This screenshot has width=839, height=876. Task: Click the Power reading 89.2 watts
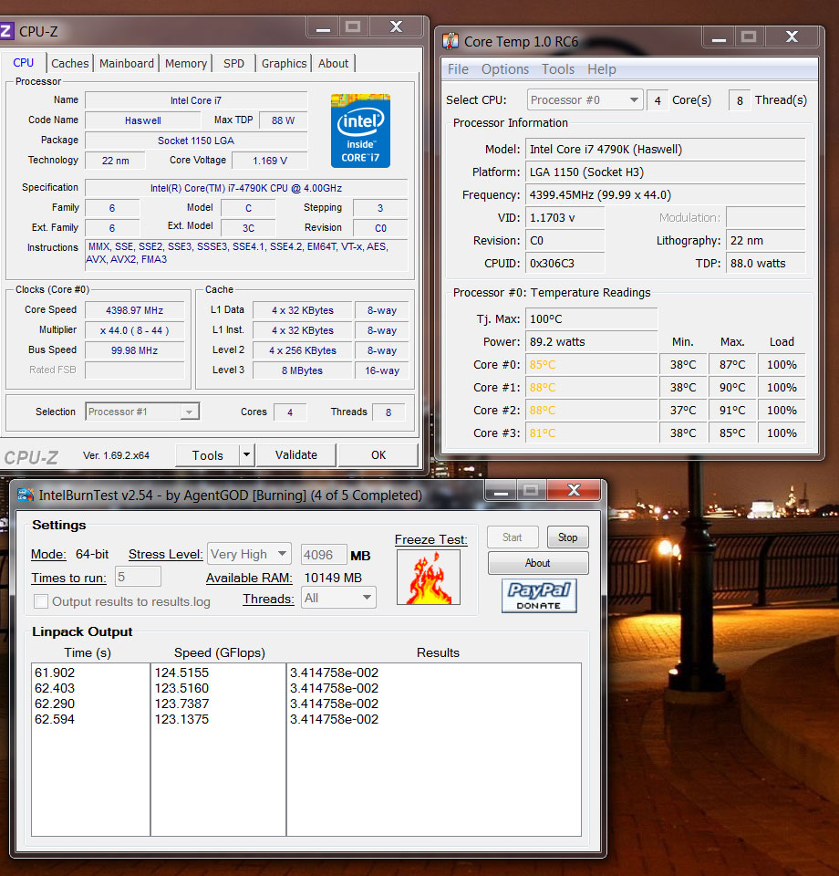591,342
